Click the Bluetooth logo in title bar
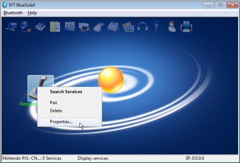Screen dimensions: 240x163 (x=5, y=5)
